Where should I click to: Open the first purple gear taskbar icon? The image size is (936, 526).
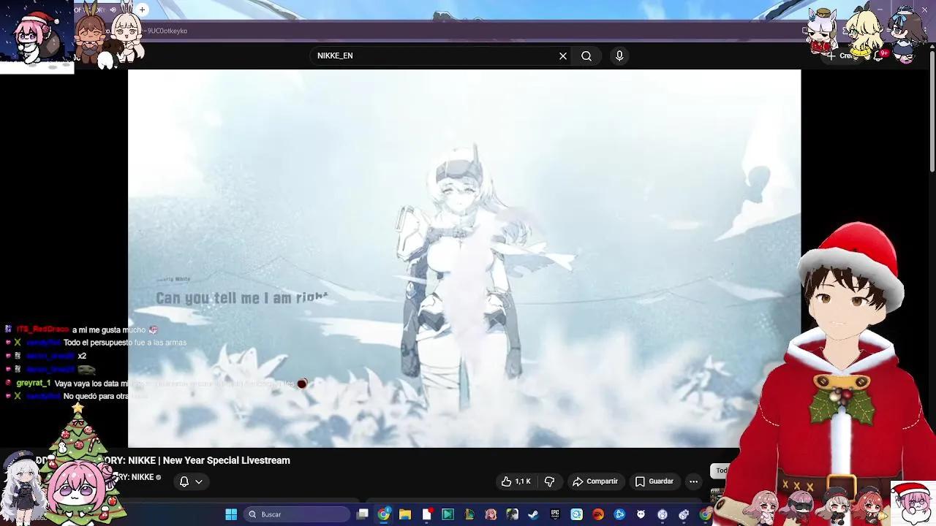pos(663,514)
